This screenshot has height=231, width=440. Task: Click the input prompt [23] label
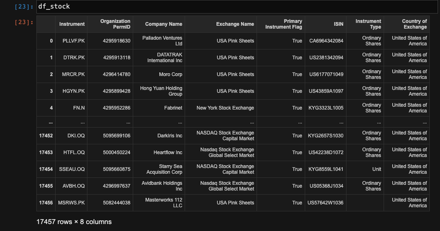[x=24, y=7]
